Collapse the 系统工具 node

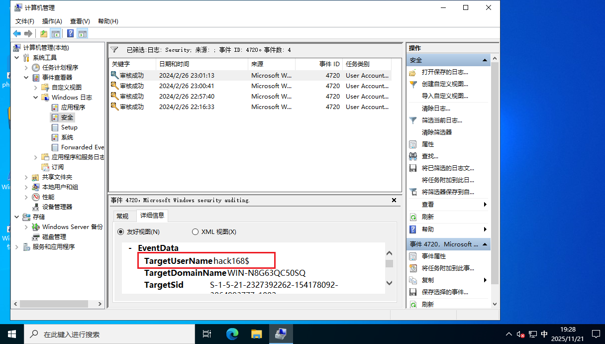pyautogui.click(x=17, y=57)
